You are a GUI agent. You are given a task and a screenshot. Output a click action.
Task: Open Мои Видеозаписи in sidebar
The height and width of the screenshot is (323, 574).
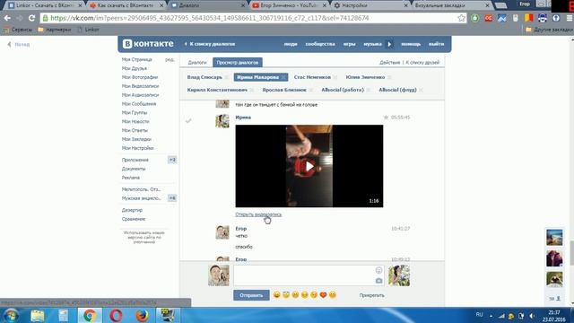click(140, 86)
